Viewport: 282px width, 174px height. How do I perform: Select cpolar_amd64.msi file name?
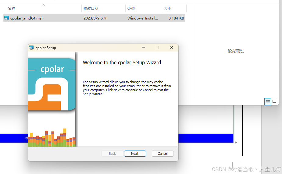27,18
